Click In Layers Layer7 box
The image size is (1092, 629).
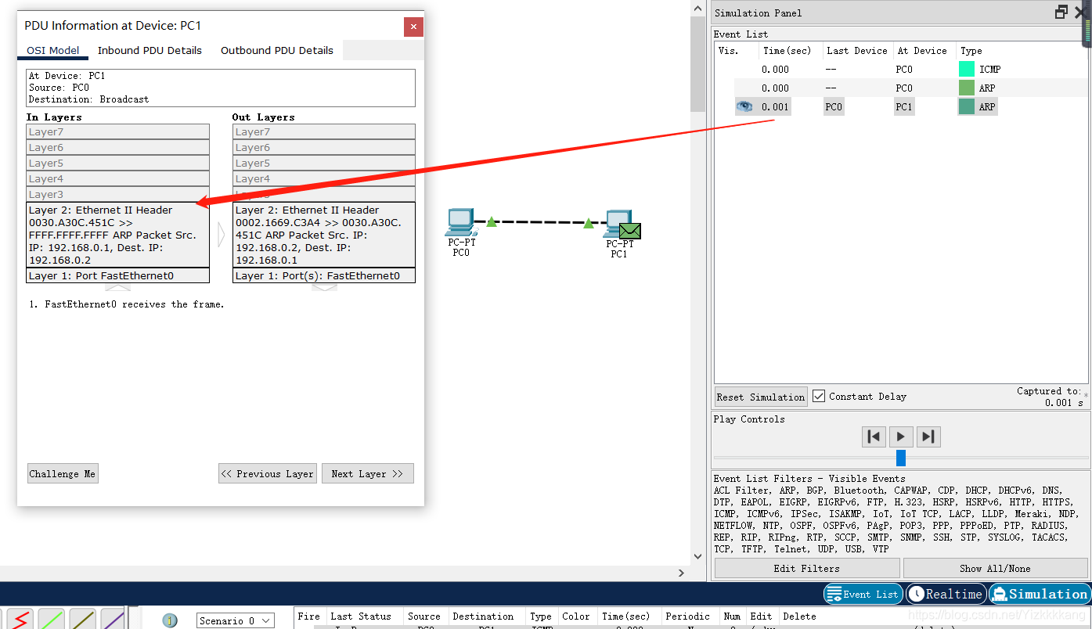(x=117, y=131)
